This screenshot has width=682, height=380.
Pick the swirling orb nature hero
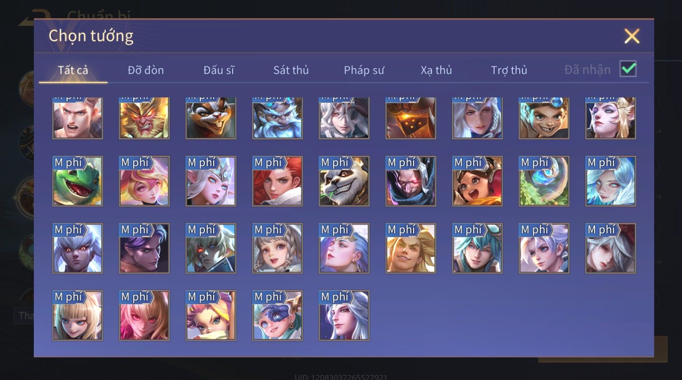click(544, 181)
